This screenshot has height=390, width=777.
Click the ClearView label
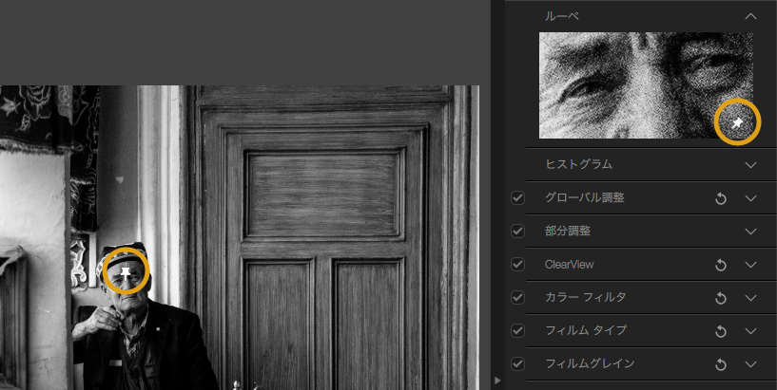(x=570, y=265)
